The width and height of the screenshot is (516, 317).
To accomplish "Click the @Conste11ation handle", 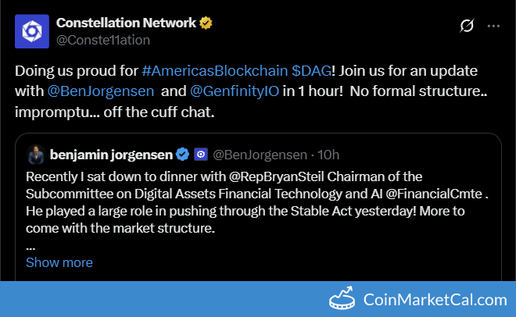I will coord(103,40).
